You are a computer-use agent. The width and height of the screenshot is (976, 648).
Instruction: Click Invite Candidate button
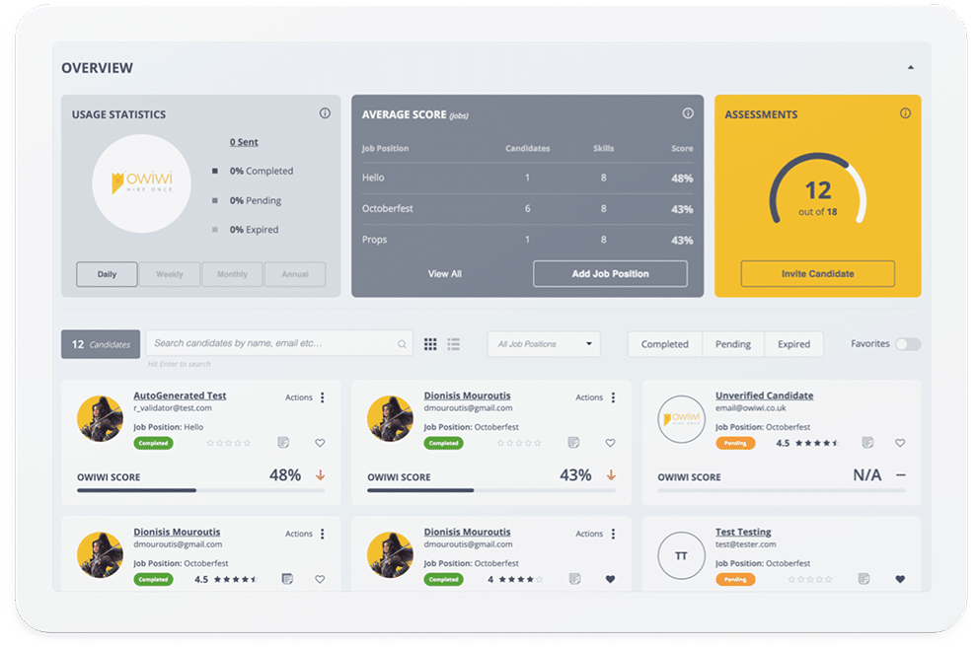pyautogui.click(x=817, y=273)
